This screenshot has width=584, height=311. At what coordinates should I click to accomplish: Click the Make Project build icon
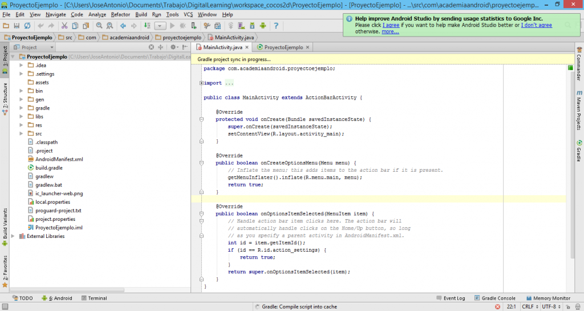pyautogui.click(x=148, y=26)
